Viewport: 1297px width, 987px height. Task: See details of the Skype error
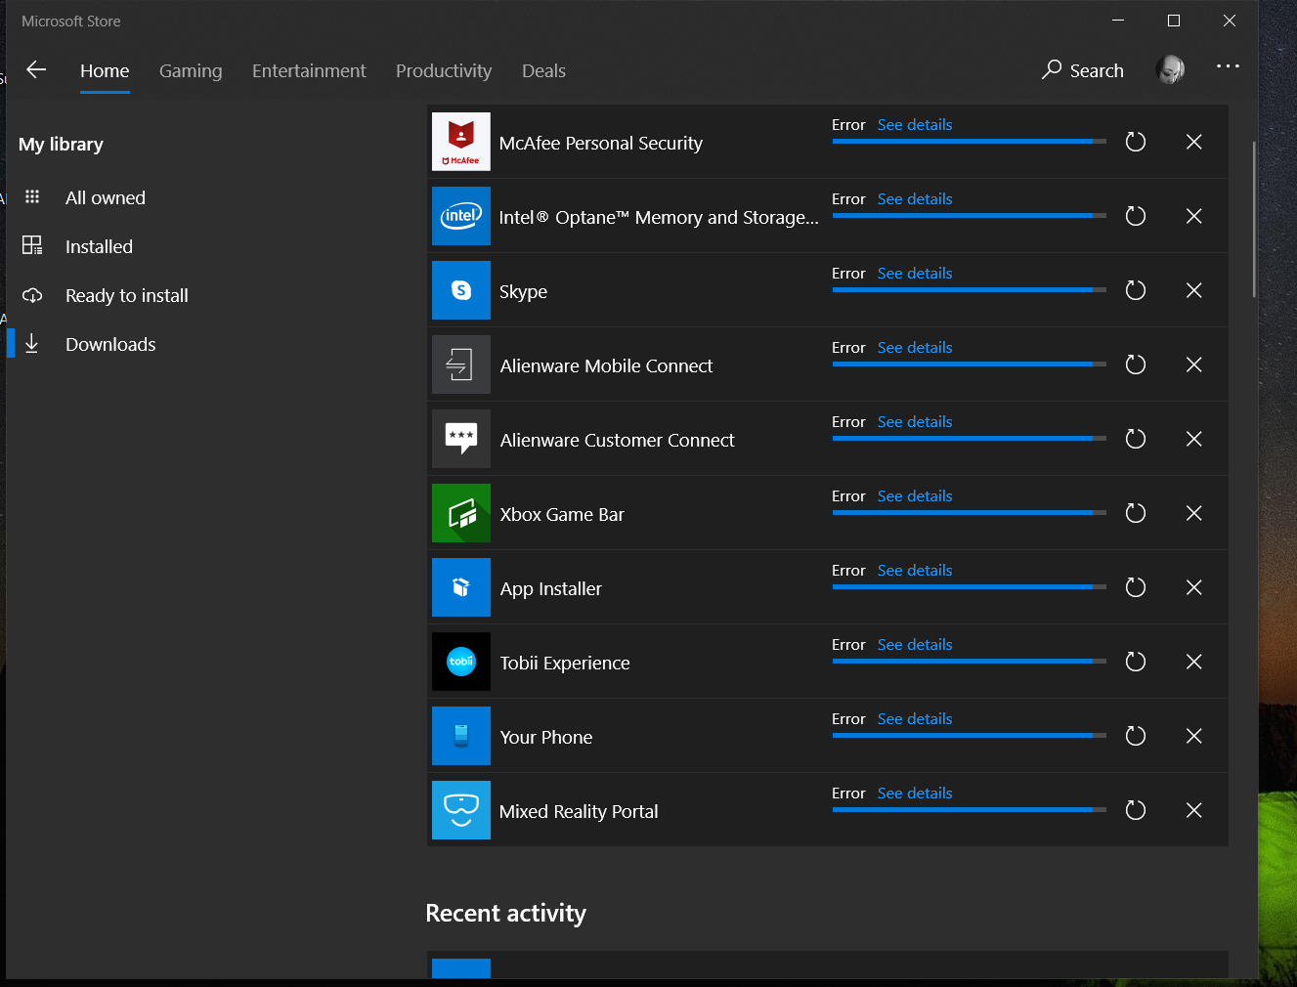click(x=915, y=274)
